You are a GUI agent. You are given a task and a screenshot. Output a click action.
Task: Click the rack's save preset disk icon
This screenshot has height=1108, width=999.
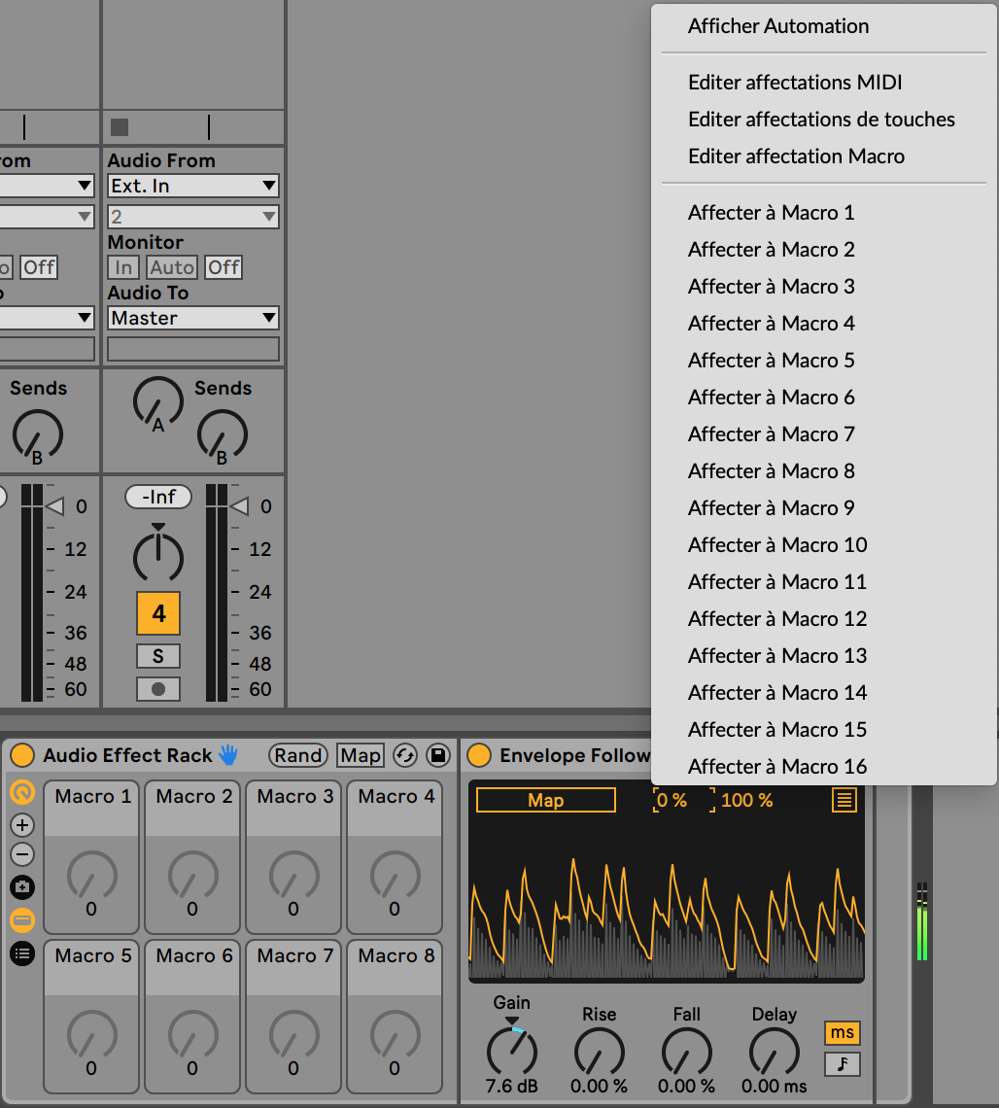coord(437,755)
